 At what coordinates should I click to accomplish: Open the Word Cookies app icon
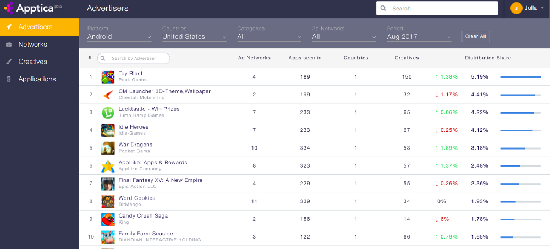pos(108,202)
